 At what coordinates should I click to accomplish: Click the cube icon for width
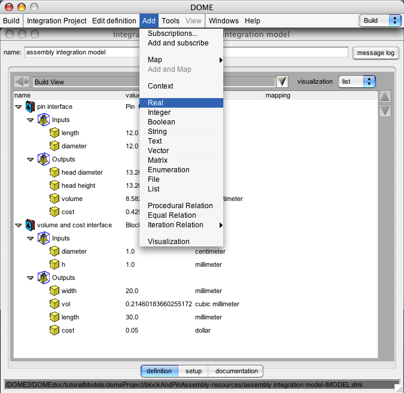[54, 291]
